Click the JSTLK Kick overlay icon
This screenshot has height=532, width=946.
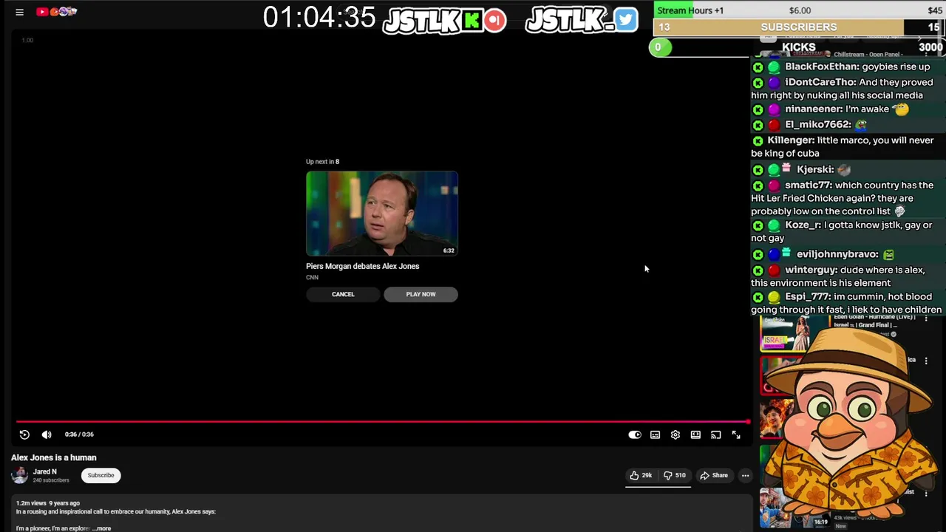(x=472, y=20)
